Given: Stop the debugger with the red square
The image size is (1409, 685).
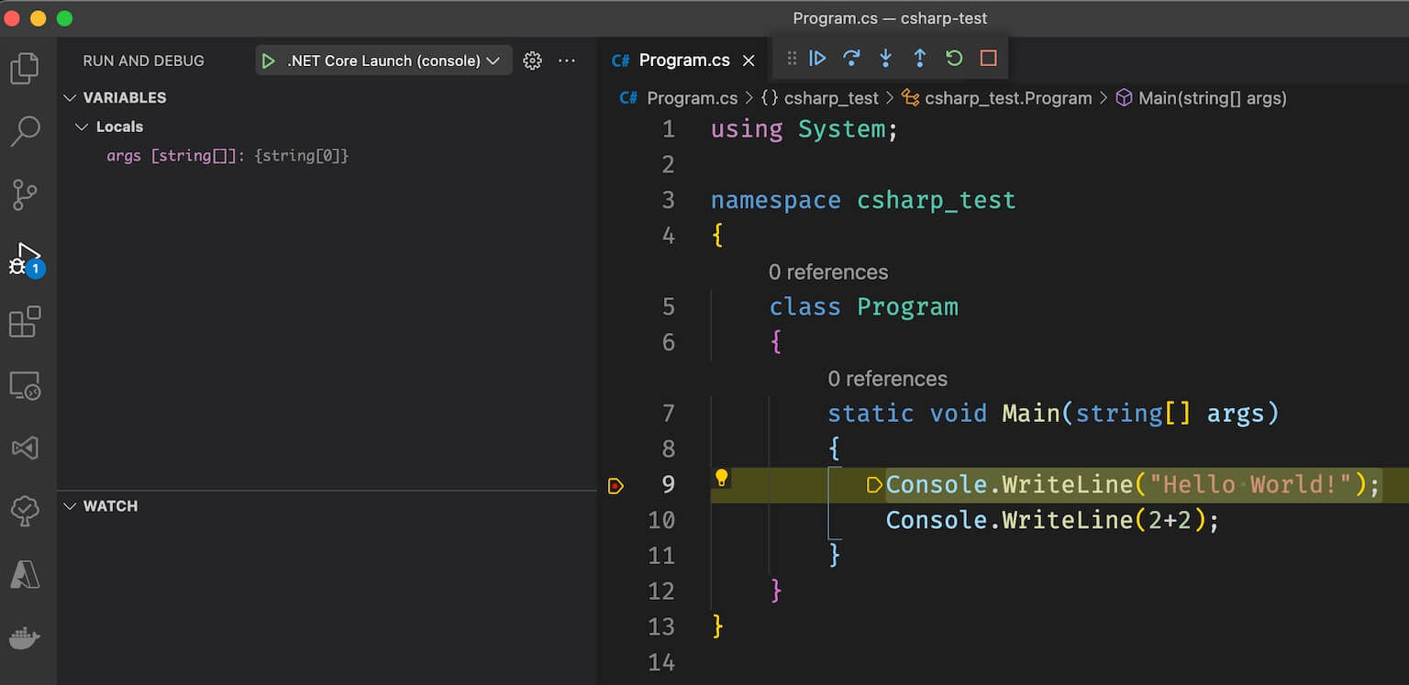Looking at the screenshot, I should (x=988, y=58).
